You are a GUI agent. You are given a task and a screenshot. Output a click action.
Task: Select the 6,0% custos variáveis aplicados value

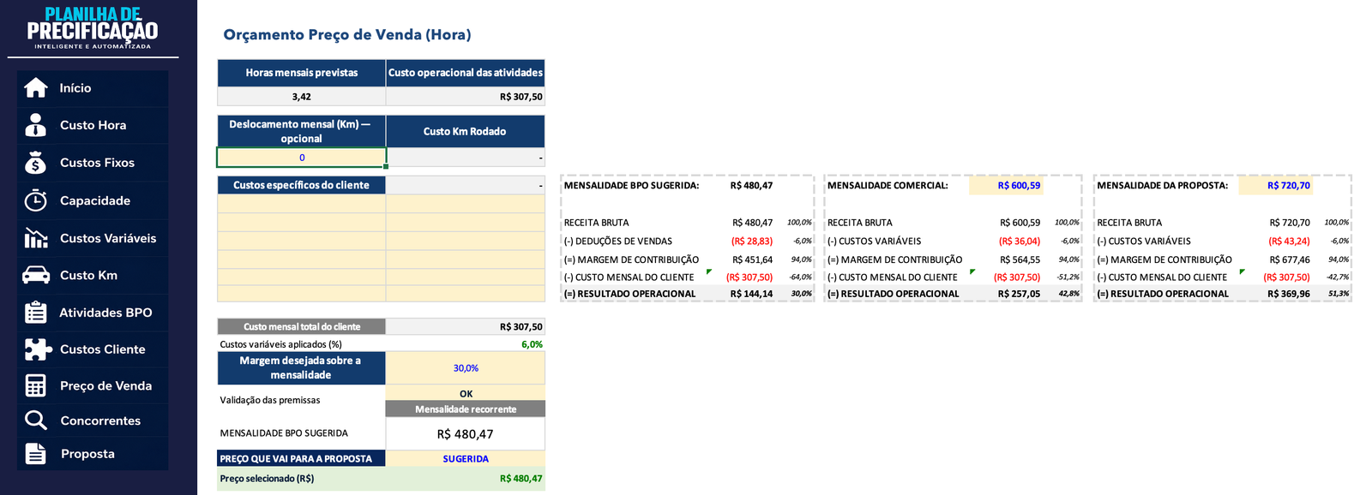coord(532,344)
